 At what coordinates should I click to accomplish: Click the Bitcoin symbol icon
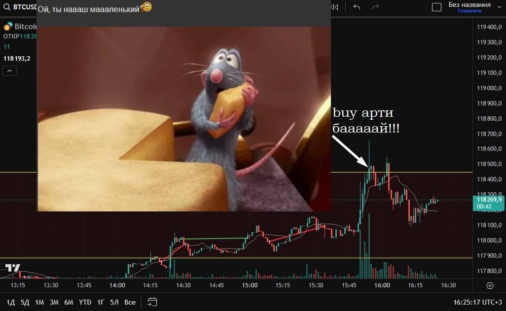[8, 27]
